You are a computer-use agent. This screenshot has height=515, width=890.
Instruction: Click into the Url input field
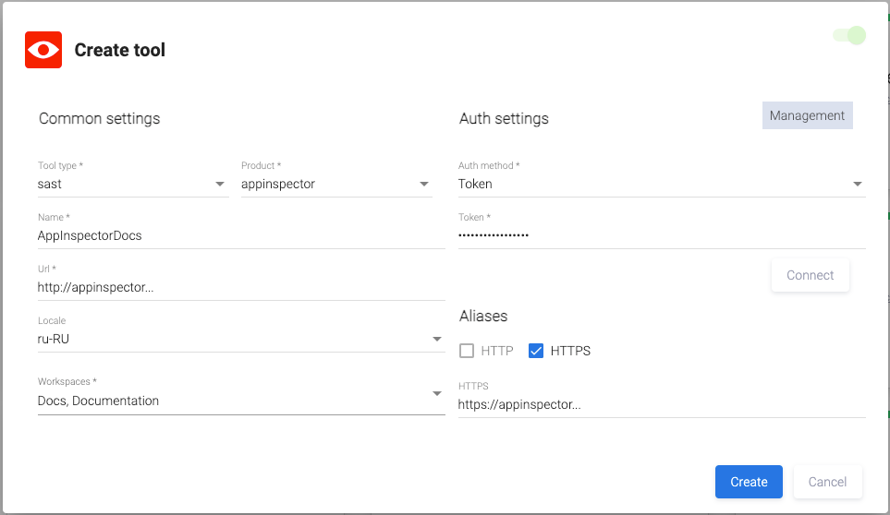[240, 287]
